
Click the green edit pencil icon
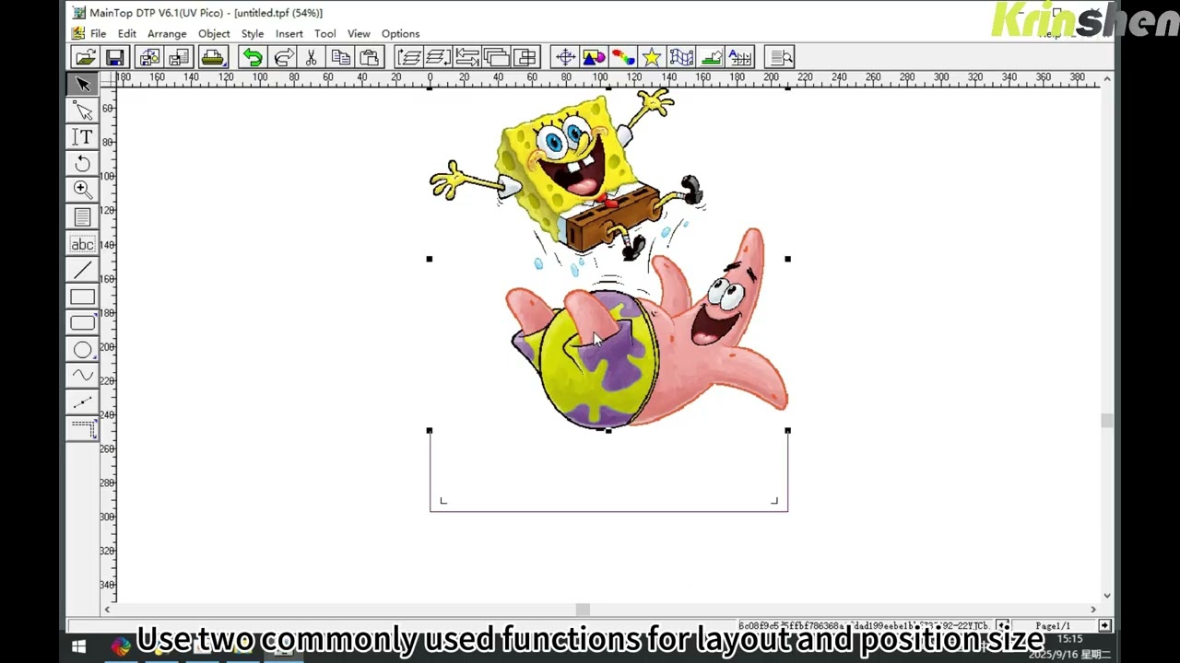point(711,57)
